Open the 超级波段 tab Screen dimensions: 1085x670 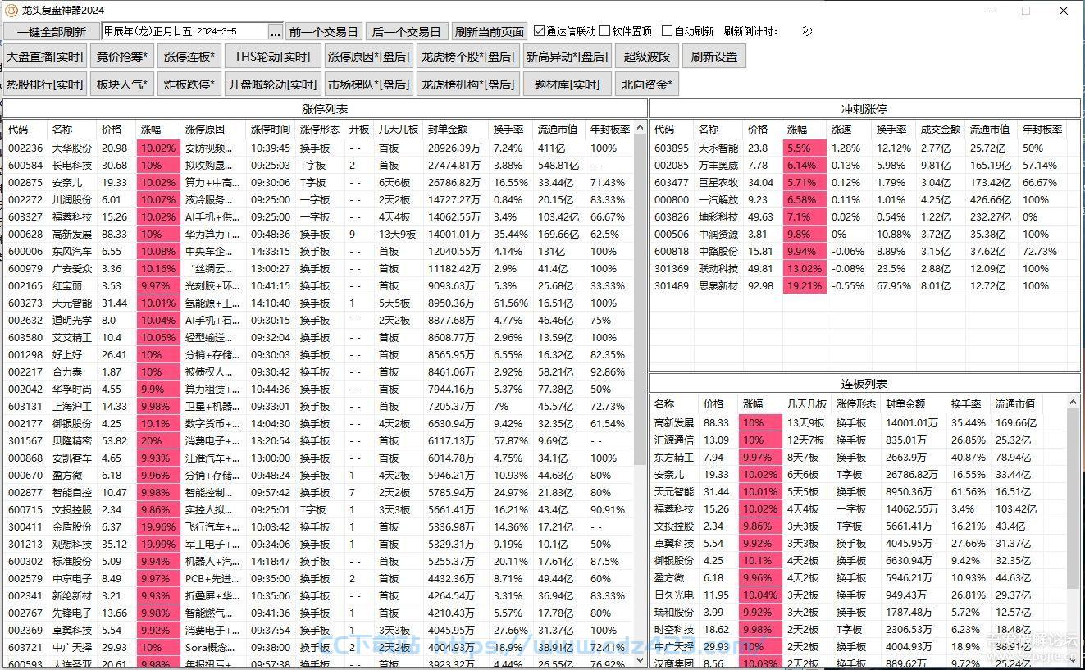tap(647, 57)
